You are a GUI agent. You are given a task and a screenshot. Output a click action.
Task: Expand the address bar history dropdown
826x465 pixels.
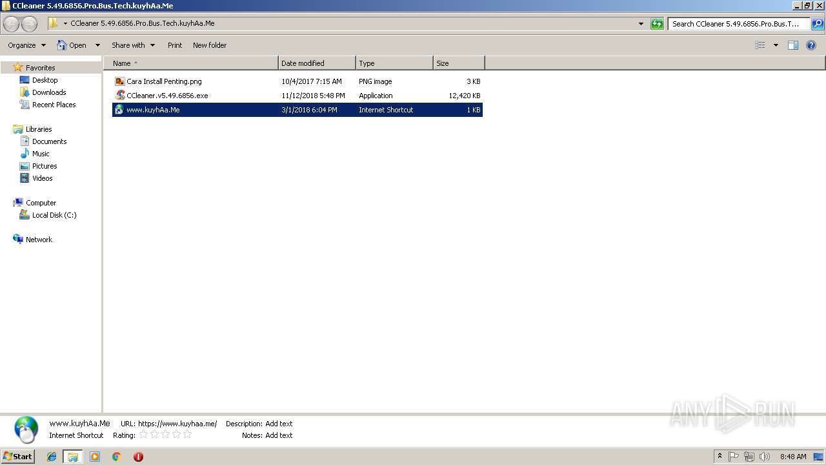point(641,24)
